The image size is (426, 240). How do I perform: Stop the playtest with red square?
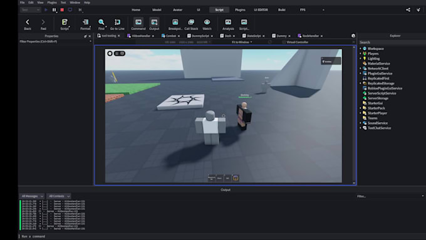coord(62,10)
